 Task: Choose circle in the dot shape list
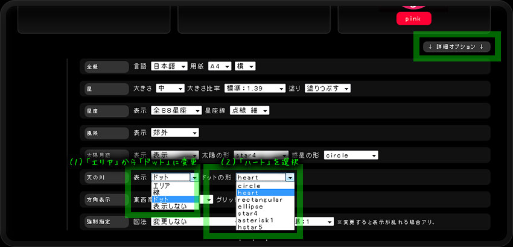click(x=265, y=186)
